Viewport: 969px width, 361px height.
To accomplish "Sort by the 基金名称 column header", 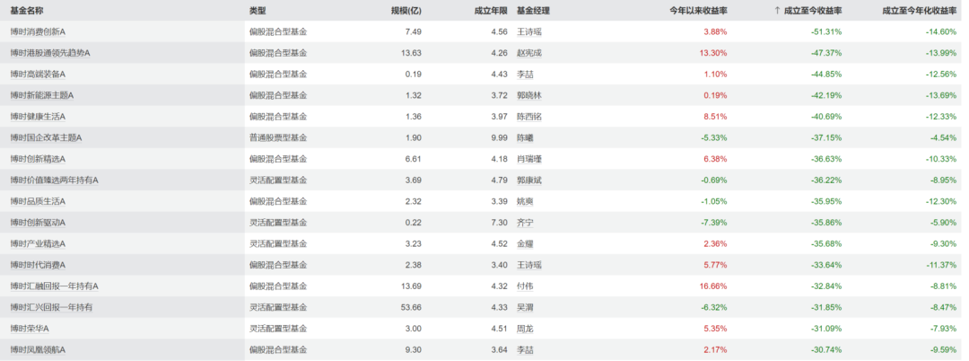I will pos(27,11).
